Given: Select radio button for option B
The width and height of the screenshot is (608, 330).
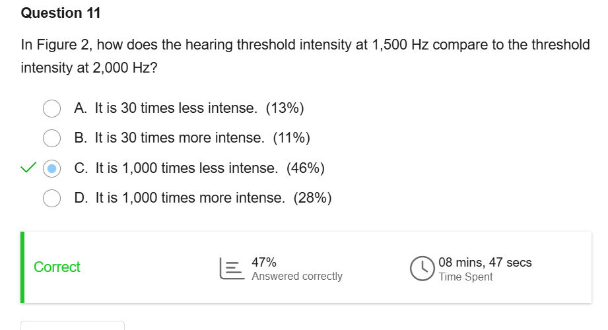Looking at the screenshot, I should [52, 138].
